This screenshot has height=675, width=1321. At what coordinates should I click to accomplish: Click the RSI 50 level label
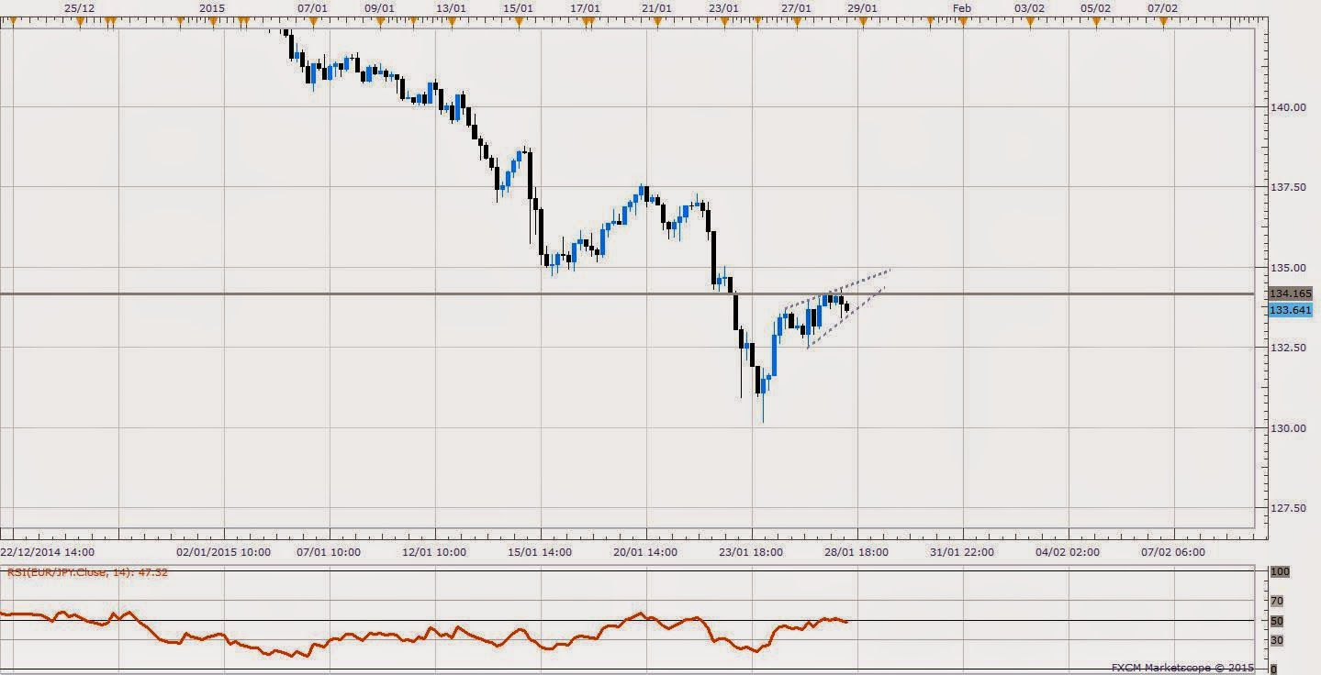pos(1277,621)
